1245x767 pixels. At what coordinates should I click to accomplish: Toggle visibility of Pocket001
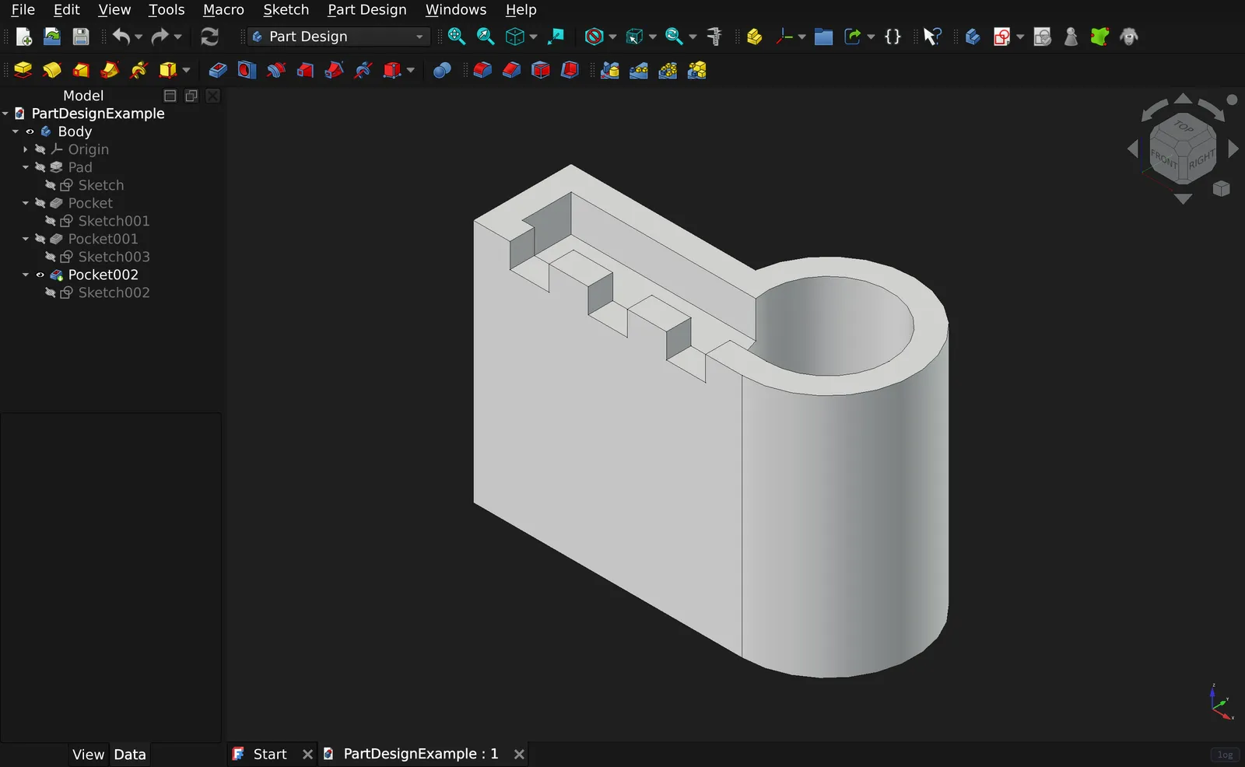(40, 239)
